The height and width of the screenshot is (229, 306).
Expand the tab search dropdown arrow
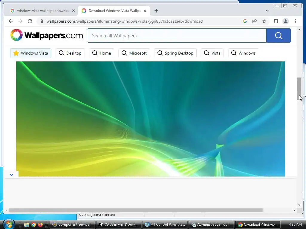coord(267,11)
